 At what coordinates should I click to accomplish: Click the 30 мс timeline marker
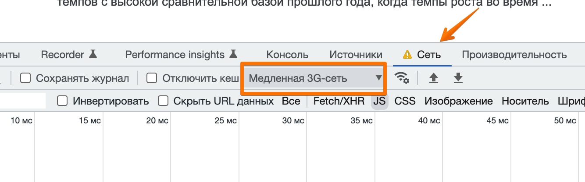coord(293,121)
